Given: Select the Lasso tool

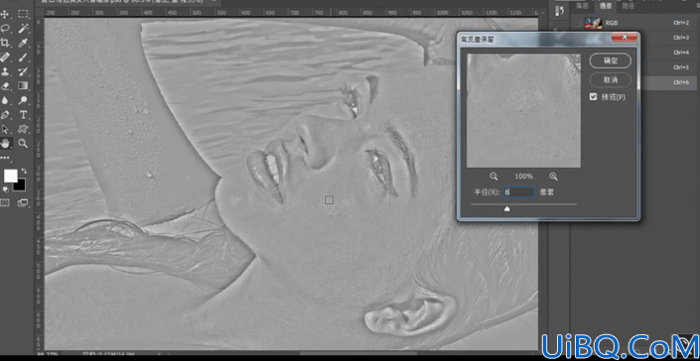Looking at the screenshot, I should click(5, 29).
